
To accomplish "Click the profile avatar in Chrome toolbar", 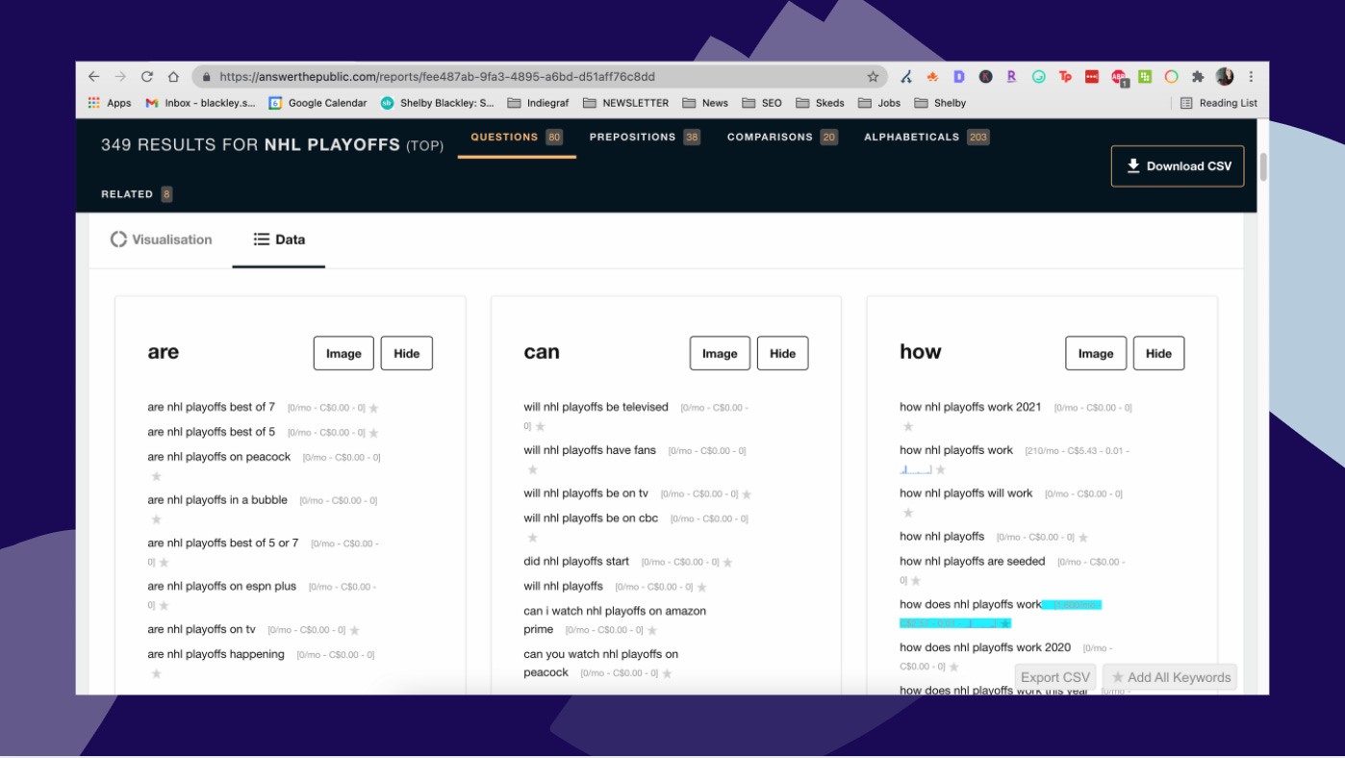I will click(x=1225, y=77).
